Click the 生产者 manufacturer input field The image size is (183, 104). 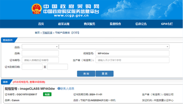[132, 60]
